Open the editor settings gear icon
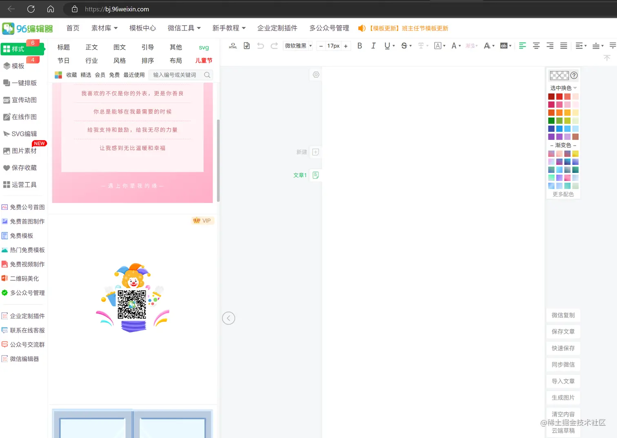The width and height of the screenshot is (617, 438). 316,75
